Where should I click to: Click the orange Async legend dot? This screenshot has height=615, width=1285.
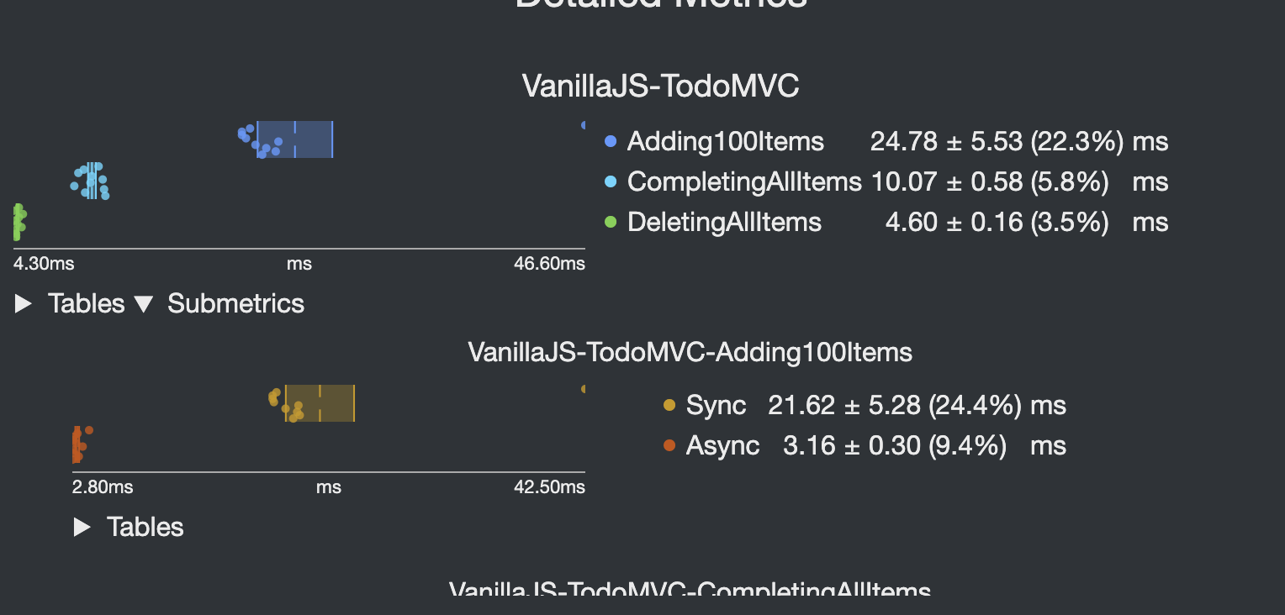669,445
